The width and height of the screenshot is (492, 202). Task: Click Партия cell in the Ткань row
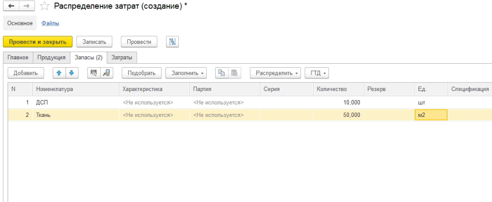click(x=225, y=115)
